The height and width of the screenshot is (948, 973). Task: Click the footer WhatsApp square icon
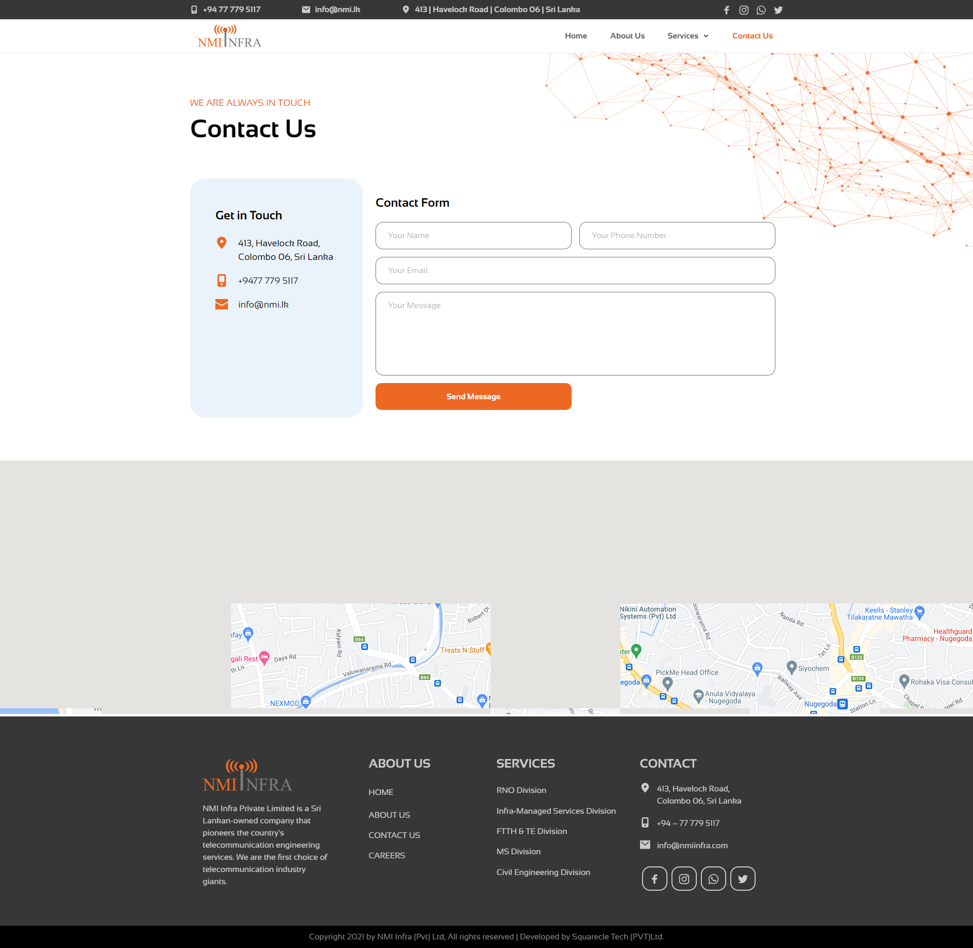(x=713, y=879)
